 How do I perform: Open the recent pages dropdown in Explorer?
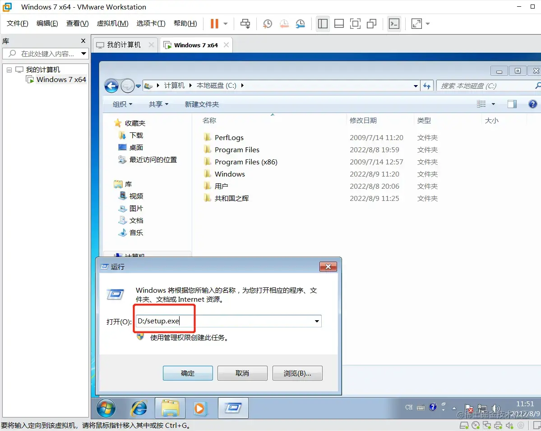point(139,86)
